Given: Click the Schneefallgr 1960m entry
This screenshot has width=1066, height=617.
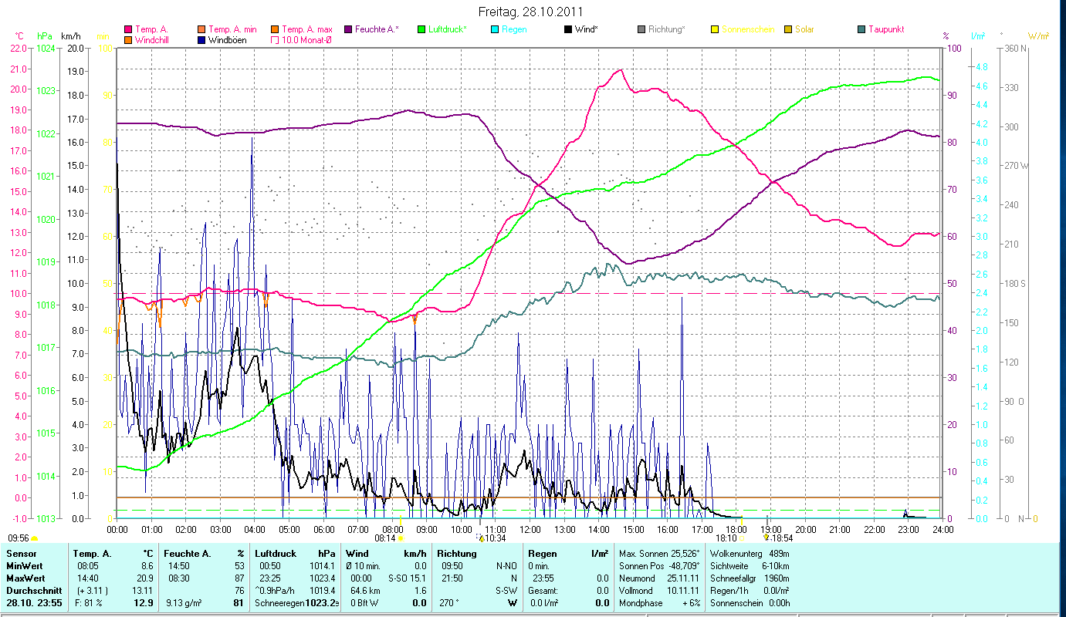Looking at the screenshot, I should [x=748, y=578].
